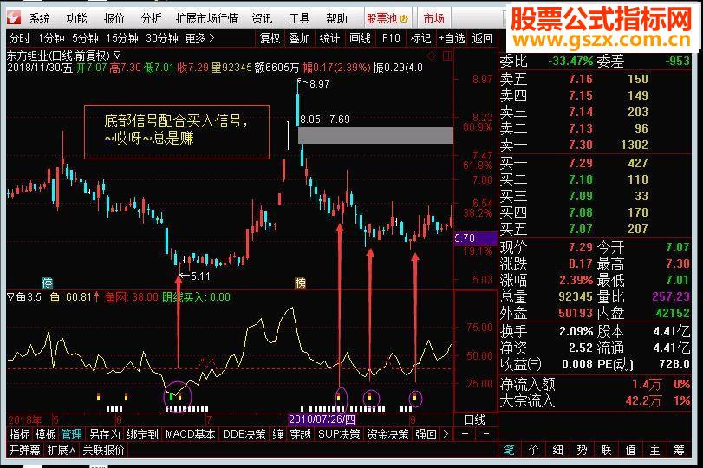
Task: Open the 帮助 menu
Action: point(336,18)
